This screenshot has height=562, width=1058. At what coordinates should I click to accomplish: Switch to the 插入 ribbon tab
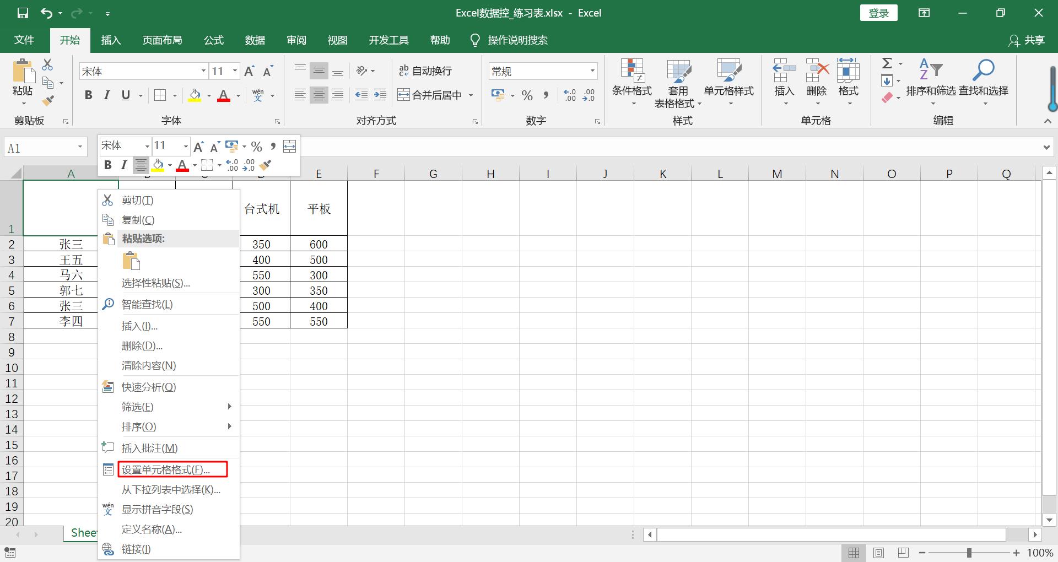[x=111, y=40]
